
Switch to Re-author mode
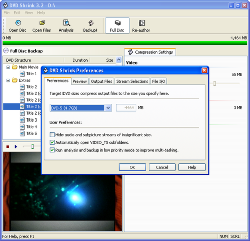(141, 26)
